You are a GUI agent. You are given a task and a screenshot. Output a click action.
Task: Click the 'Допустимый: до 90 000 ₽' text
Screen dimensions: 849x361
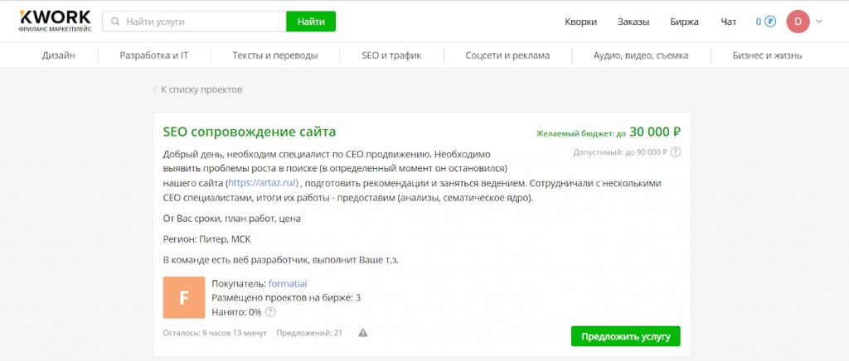coord(620,152)
